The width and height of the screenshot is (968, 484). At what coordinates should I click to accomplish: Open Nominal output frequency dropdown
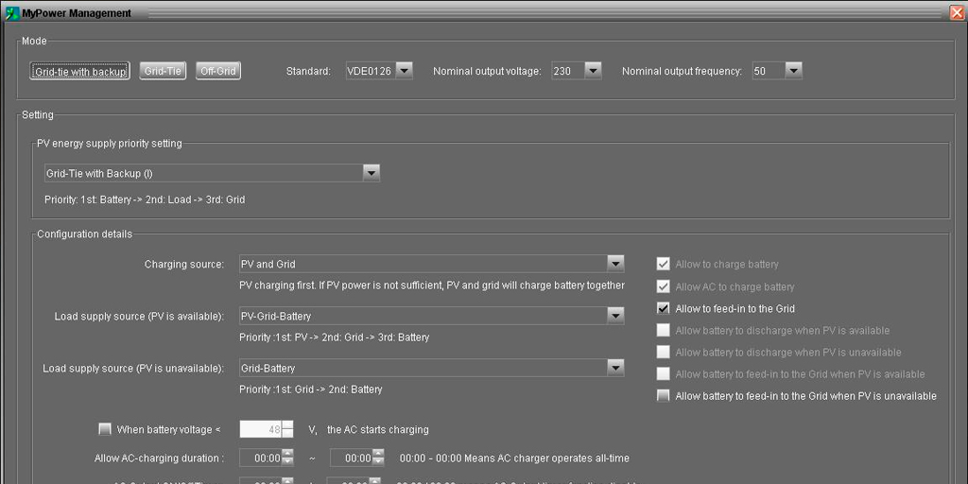point(793,71)
